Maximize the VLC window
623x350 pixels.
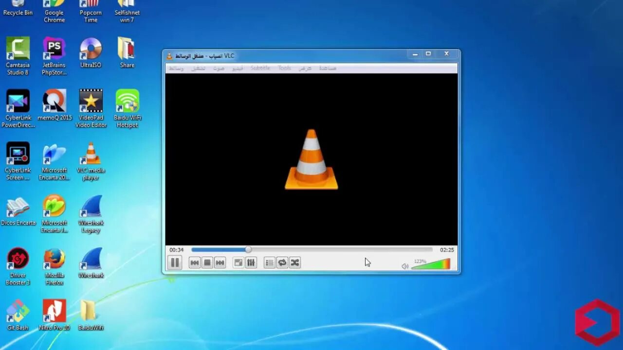pos(428,54)
